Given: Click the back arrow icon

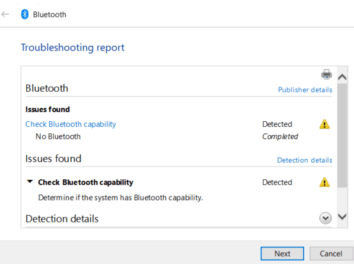Looking at the screenshot, I should (x=5, y=15).
